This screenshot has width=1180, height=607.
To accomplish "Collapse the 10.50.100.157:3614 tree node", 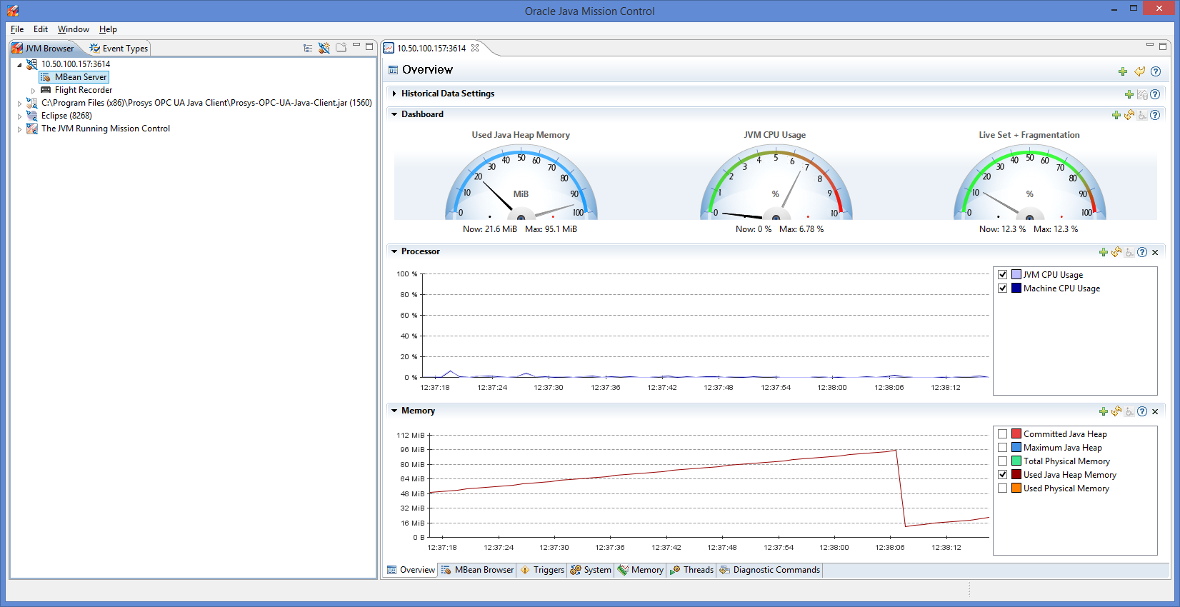I will [20, 65].
